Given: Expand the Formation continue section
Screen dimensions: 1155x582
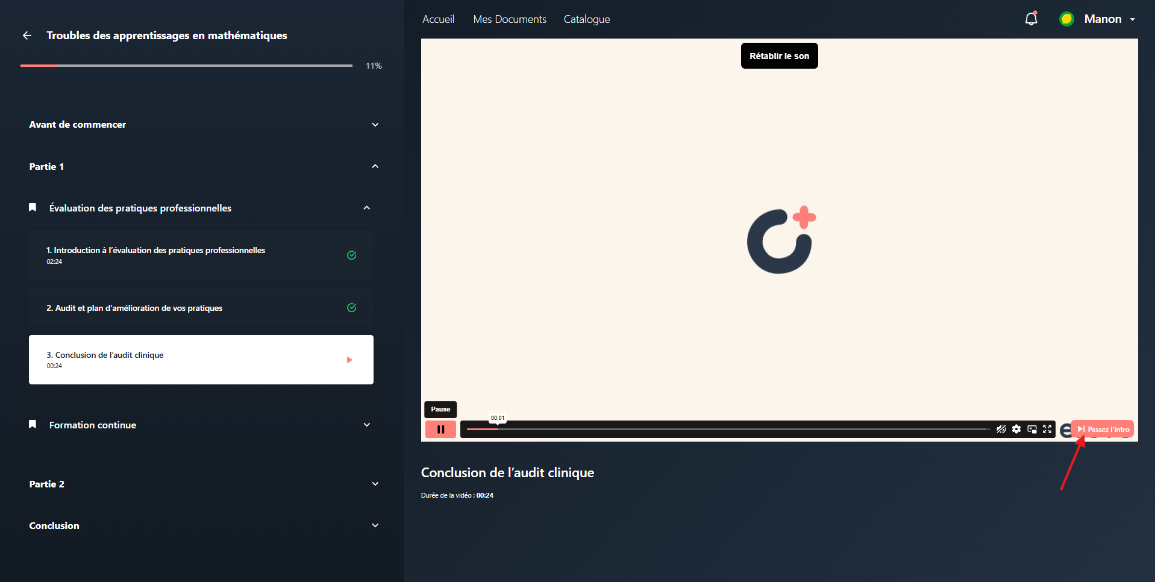Looking at the screenshot, I should (x=367, y=425).
